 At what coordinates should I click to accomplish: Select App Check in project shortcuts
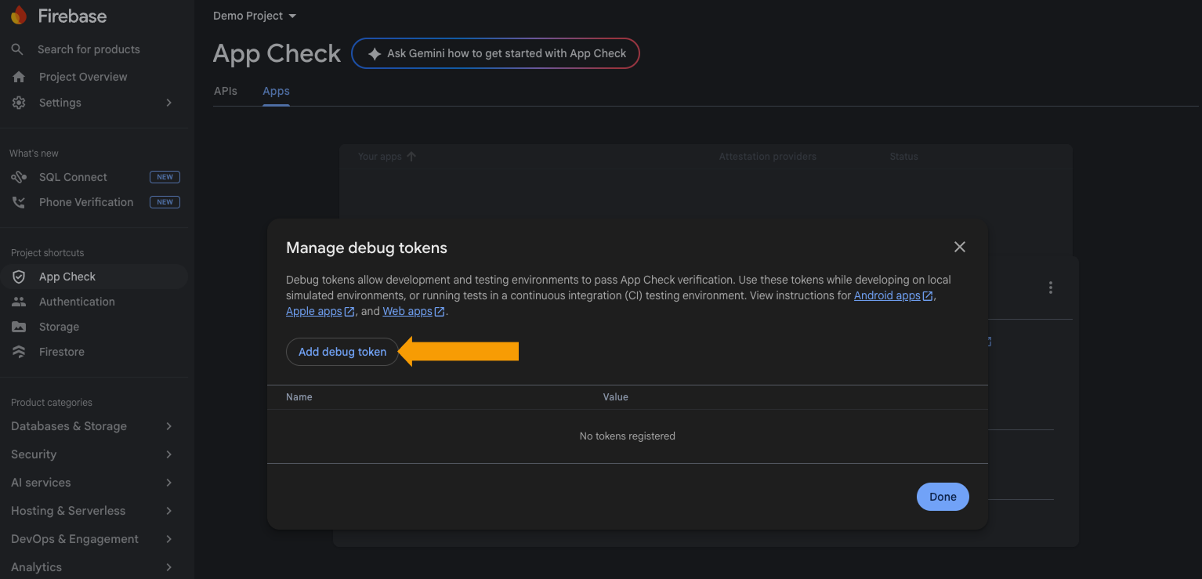coord(94,277)
